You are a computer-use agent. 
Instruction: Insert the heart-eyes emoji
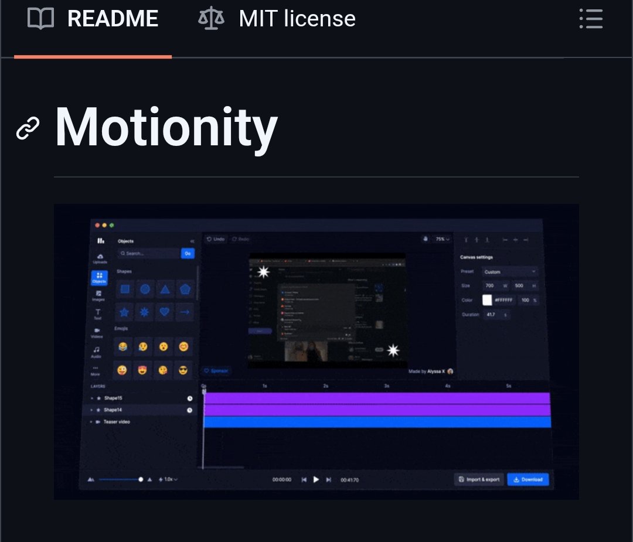(142, 370)
